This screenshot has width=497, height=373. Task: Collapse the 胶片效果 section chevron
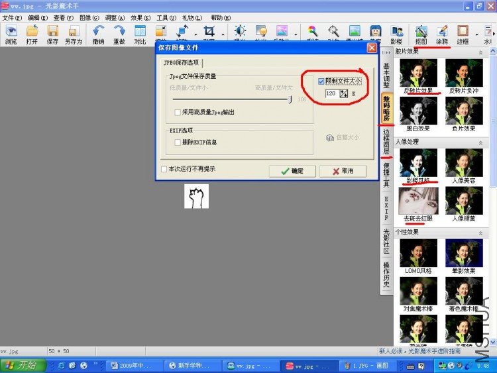click(x=481, y=52)
